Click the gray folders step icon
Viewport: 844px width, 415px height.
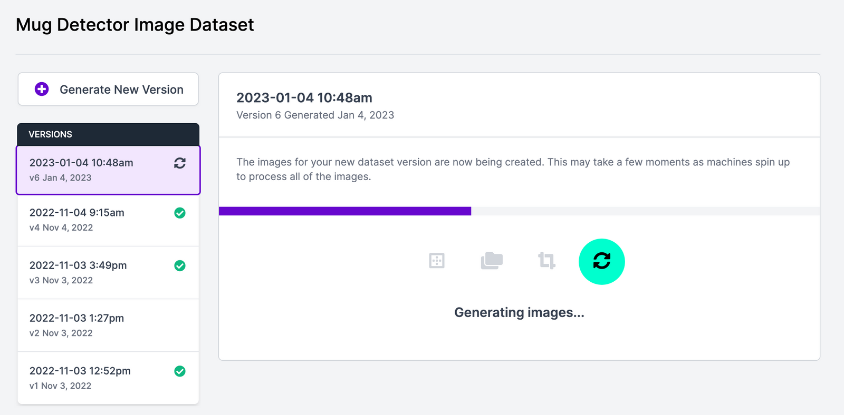492,261
